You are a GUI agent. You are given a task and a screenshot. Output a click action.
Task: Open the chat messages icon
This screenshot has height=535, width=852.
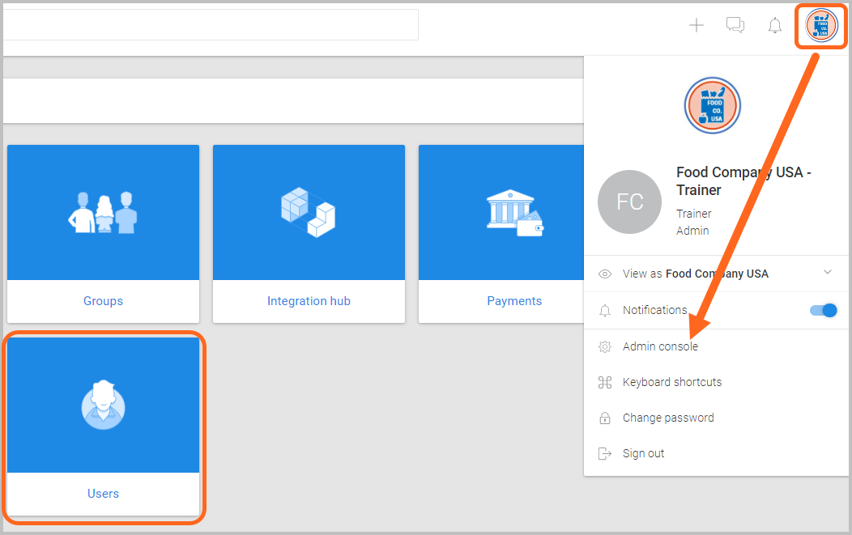pyautogui.click(x=735, y=24)
